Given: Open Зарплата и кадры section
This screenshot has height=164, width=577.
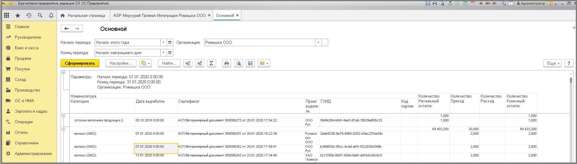Looking at the screenshot, I should (x=29, y=111).
